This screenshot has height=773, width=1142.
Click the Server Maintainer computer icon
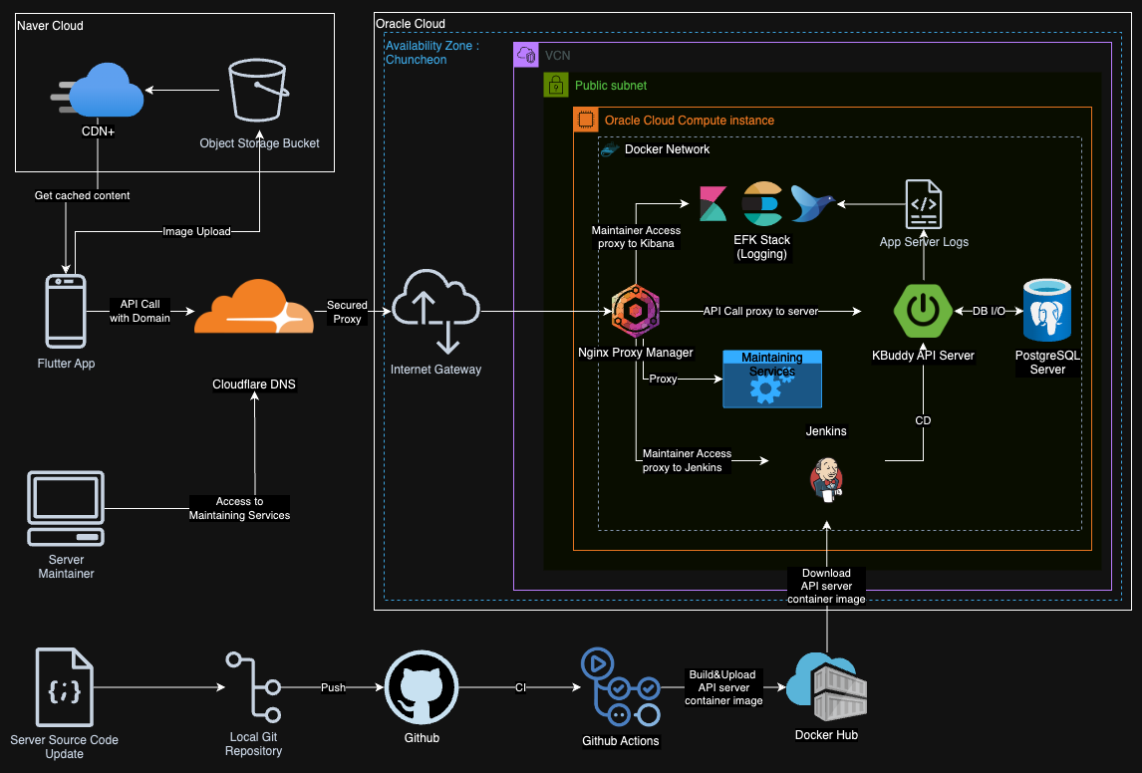pyautogui.click(x=66, y=509)
